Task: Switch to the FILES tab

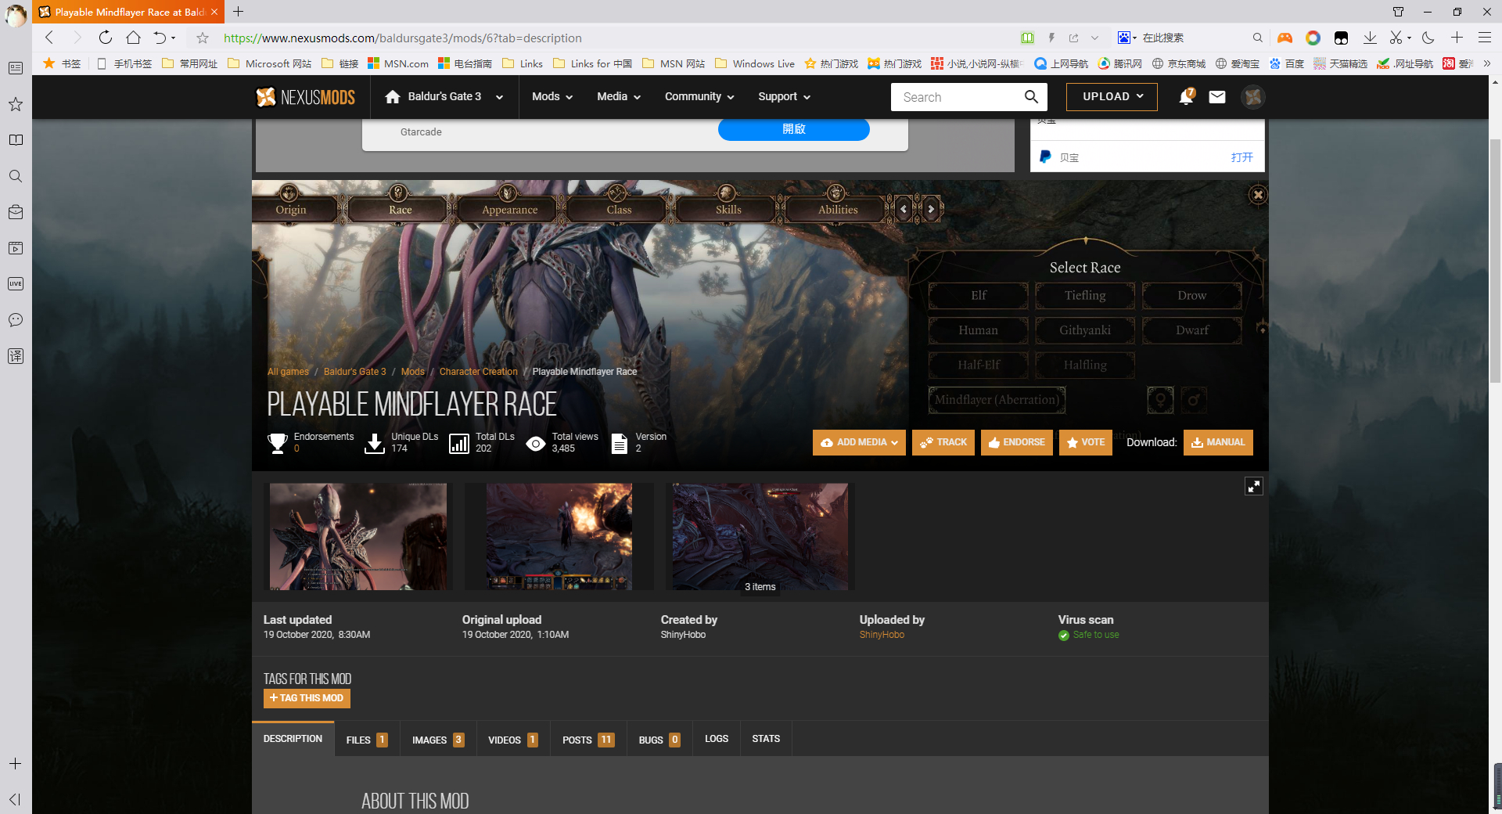Action: coord(367,740)
